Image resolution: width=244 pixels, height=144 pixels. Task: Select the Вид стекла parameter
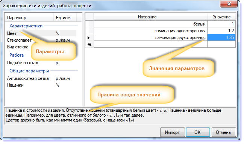(18, 47)
